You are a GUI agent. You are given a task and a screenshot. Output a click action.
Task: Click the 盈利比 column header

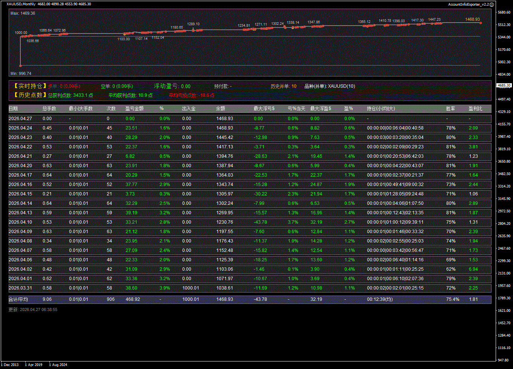point(475,109)
